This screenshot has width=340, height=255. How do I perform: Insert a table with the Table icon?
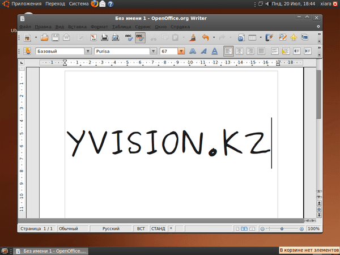pos(252,37)
